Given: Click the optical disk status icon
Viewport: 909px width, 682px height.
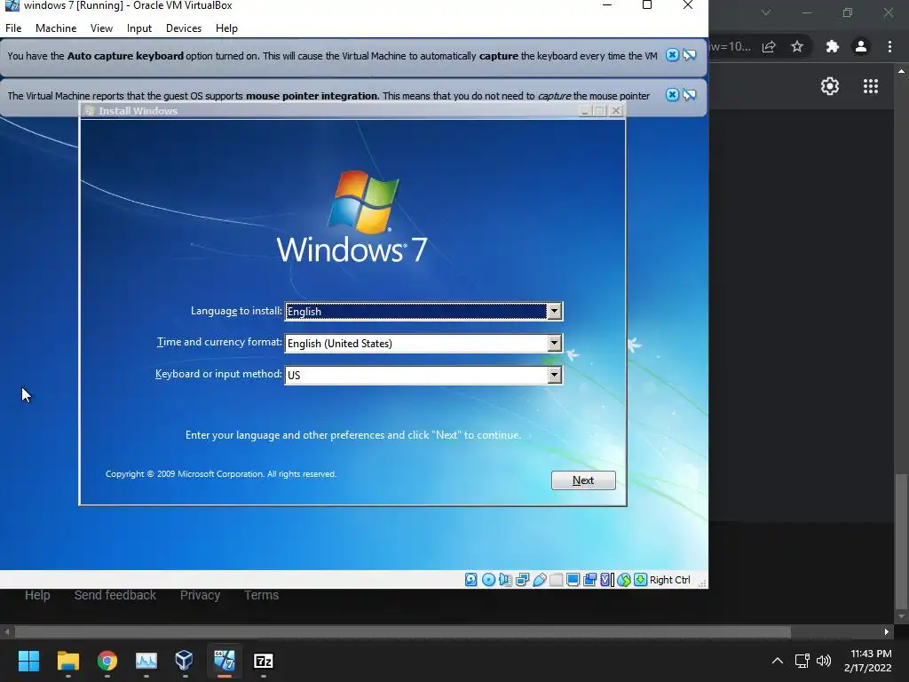Looking at the screenshot, I should [x=488, y=579].
